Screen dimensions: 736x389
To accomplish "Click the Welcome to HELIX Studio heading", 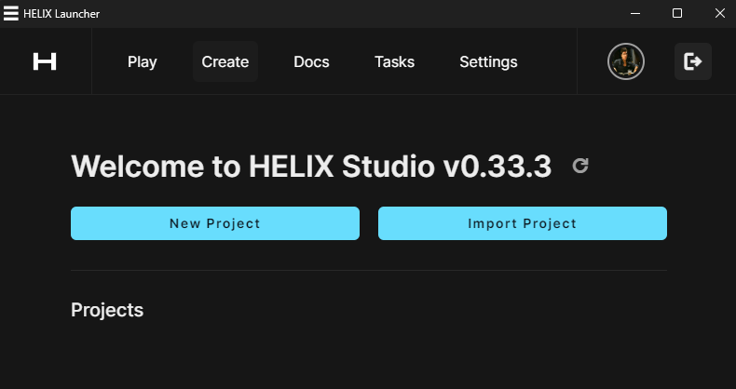I will pos(311,167).
